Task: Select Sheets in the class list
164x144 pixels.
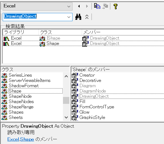Action: pyautogui.click(x=16, y=118)
